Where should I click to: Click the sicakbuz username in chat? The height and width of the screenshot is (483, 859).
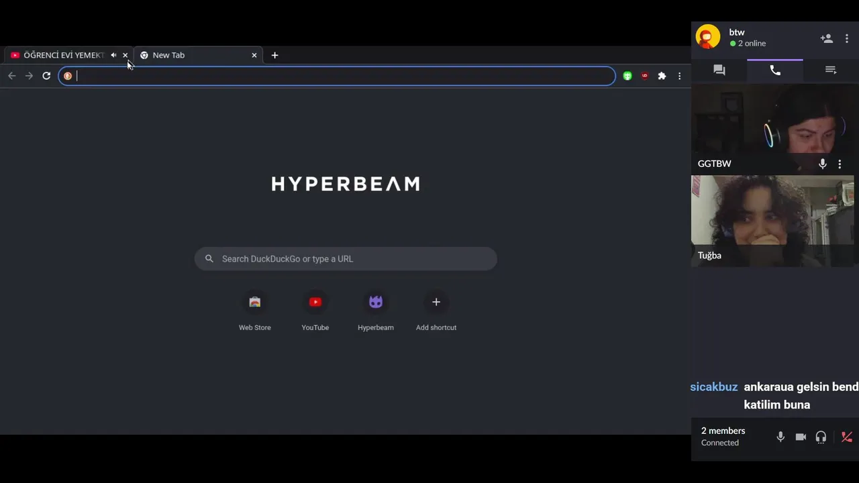[714, 387]
